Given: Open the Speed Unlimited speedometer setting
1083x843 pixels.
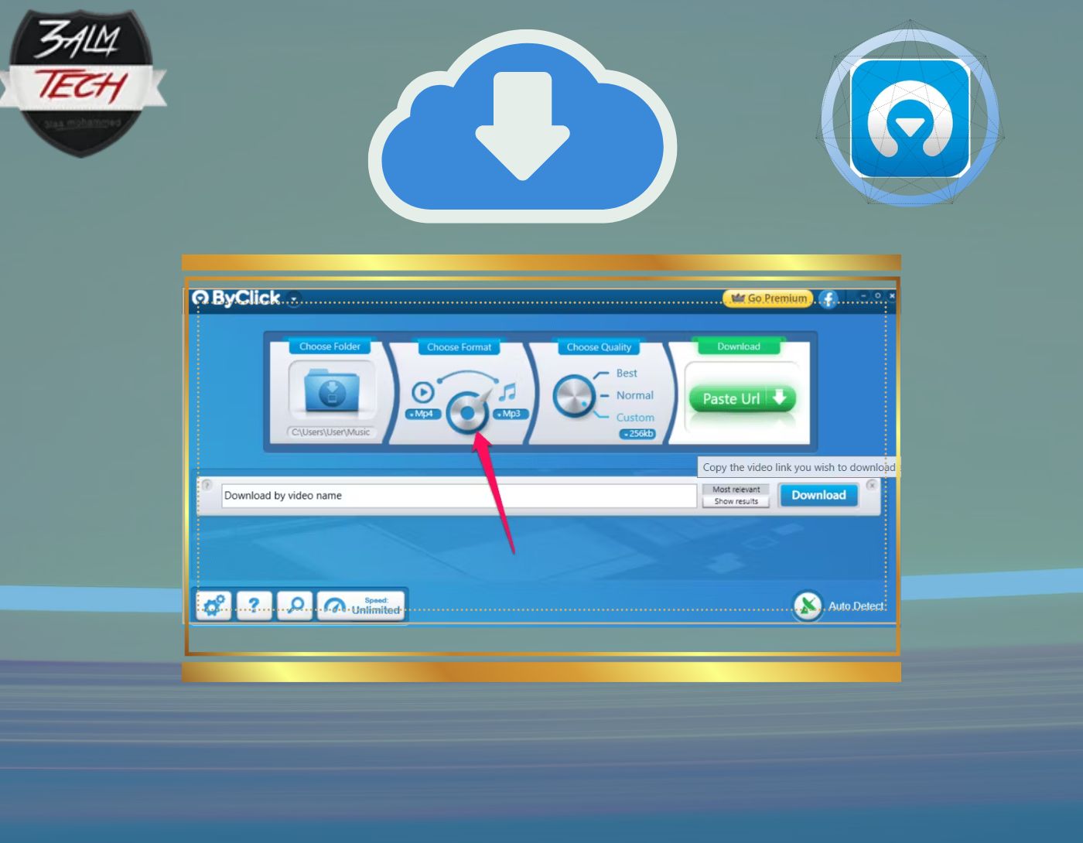Looking at the screenshot, I should pos(361,605).
